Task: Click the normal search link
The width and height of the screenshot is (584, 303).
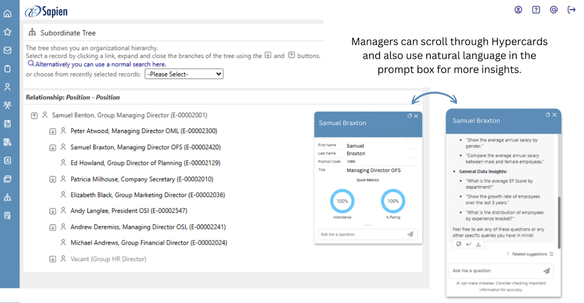Action: [x=100, y=64]
